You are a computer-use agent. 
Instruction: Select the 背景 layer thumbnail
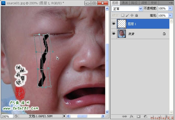(122, 34)
